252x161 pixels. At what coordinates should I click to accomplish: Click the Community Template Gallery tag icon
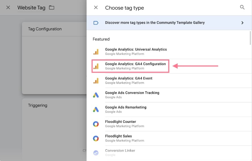point(96,23)
